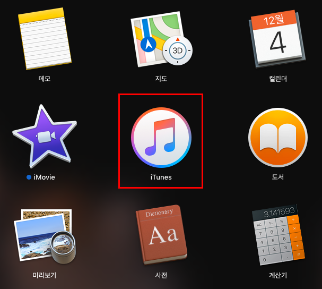Click the 캘린더 text label
The image size is (322, 289).
(278, 79)
